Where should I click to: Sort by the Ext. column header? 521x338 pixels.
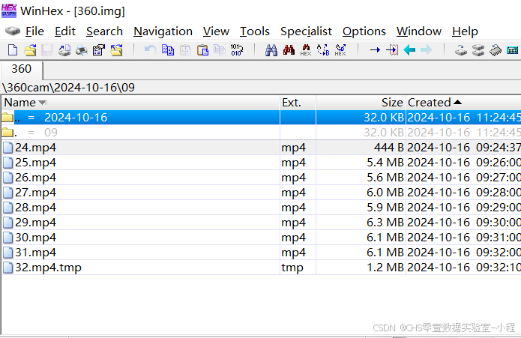pos(298,102)
